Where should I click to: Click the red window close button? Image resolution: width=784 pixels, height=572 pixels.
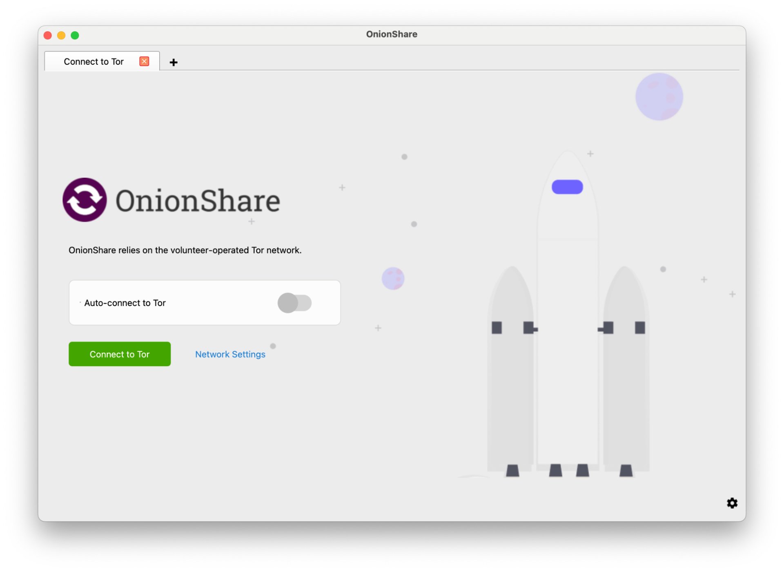[x=48, y=35]
